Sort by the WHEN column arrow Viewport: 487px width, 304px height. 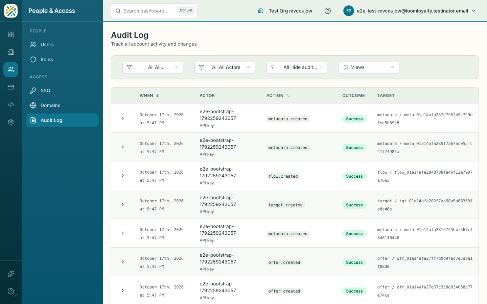click(158, 96)
